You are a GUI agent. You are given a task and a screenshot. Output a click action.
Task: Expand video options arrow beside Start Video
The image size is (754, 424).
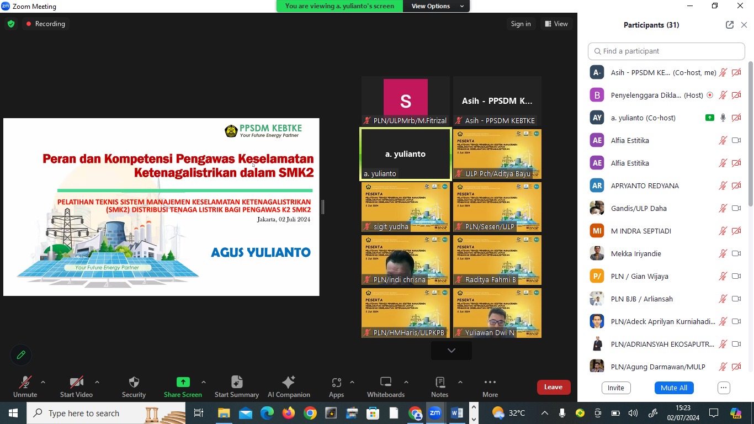(97, 382)
